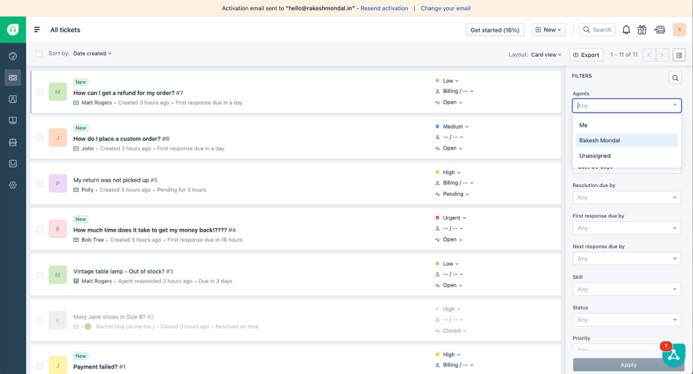Change Closed status on ticket #2
Screen dimensions: 693x374
click(451, 331)
